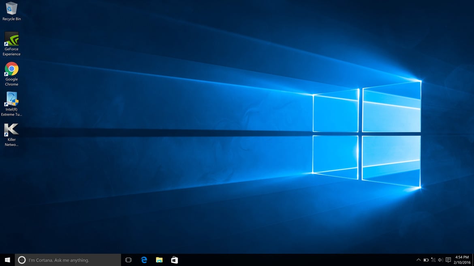Launch Microsoft Edge from the taskbar
Screen dimensions: 474x266
(x=144, y=260)
